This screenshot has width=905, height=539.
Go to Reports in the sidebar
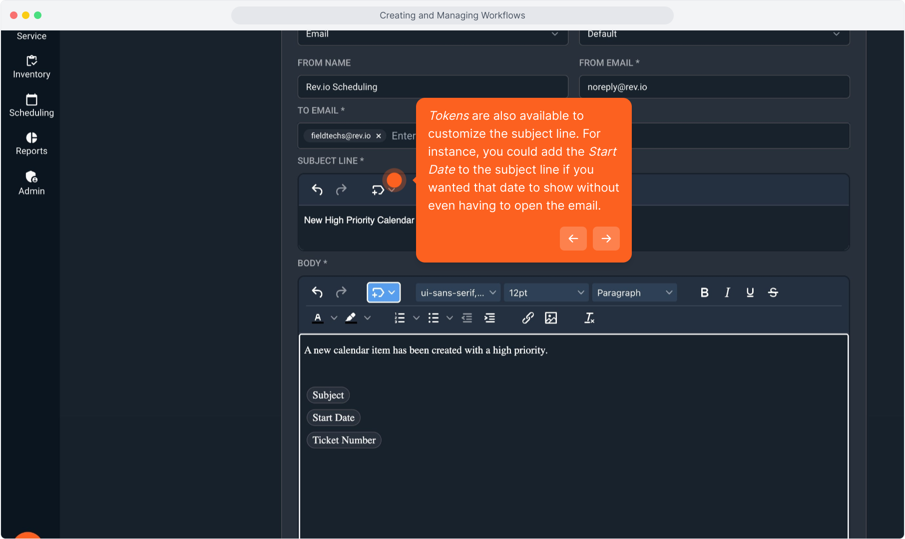point(31,144)
